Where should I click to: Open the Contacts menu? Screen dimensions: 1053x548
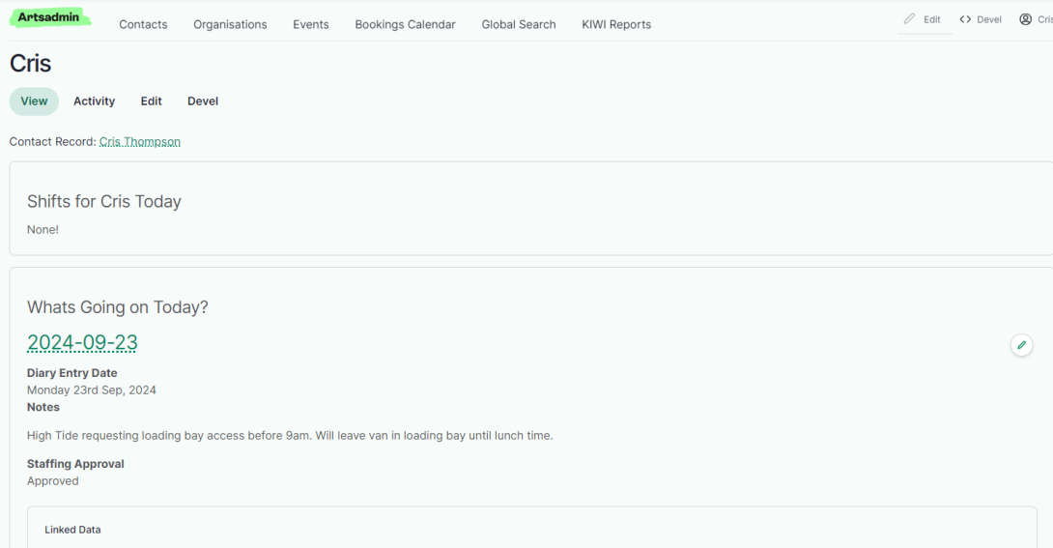coord(143,24)
